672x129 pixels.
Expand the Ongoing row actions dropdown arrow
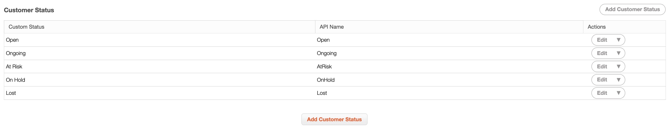click(x=619, y=53)
